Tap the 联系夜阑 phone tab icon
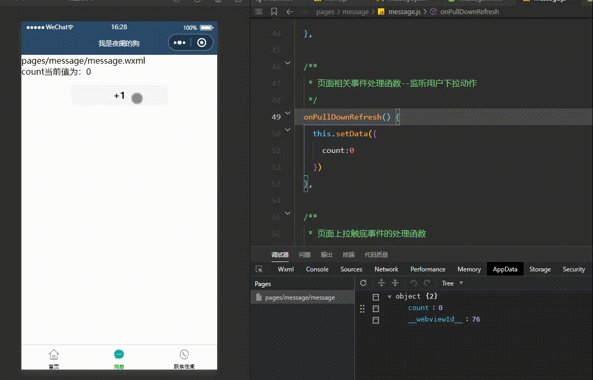Screen dimensions: 593x380 pyautogui.click(x=184, y=354)
